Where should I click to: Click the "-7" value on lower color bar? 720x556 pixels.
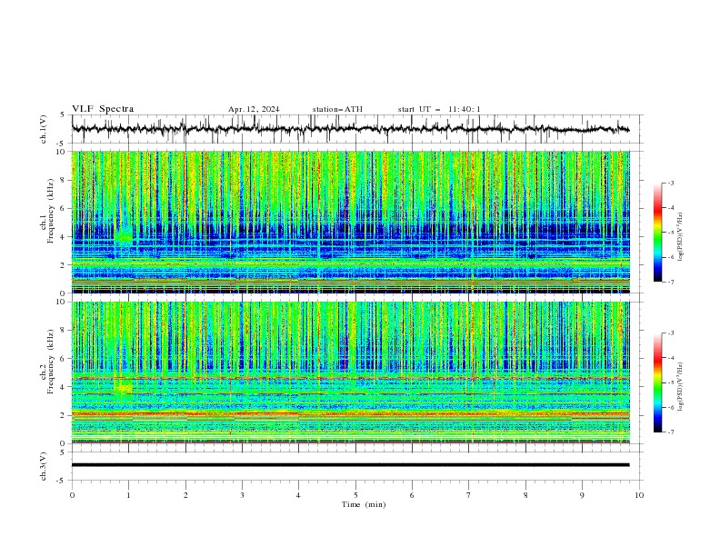(x=671, y=432)
